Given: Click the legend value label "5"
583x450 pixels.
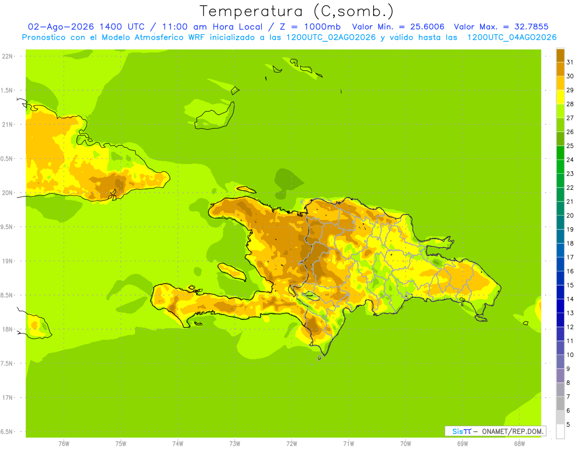Looking at the screenshot, I should (x=568, y=424).
